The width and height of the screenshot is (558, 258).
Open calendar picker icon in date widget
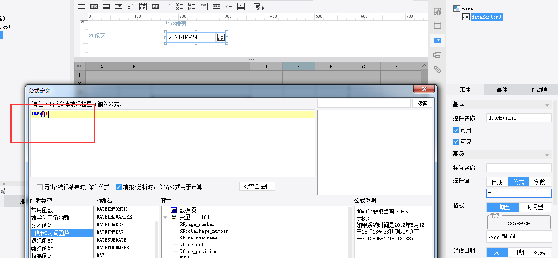click(x=221, y=37)
